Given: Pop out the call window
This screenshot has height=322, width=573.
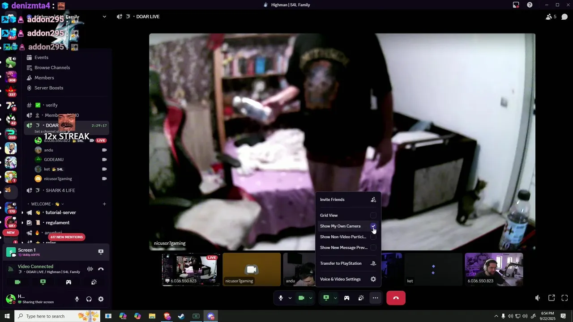Looking at the screenshot, I should pyautogui.click(x=552, y=298).
